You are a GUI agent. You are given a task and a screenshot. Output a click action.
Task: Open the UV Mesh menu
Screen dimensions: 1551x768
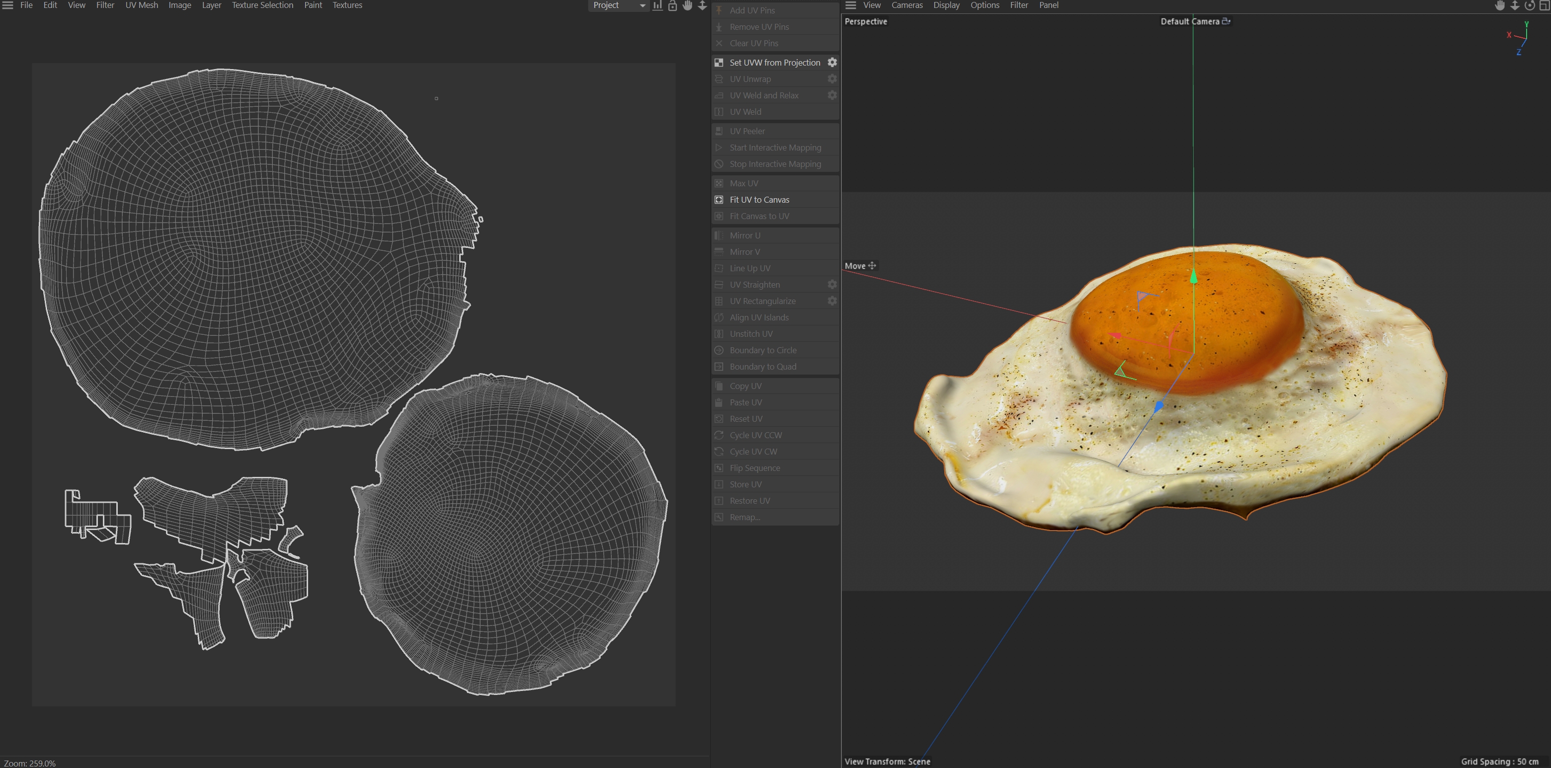[142, 5]
